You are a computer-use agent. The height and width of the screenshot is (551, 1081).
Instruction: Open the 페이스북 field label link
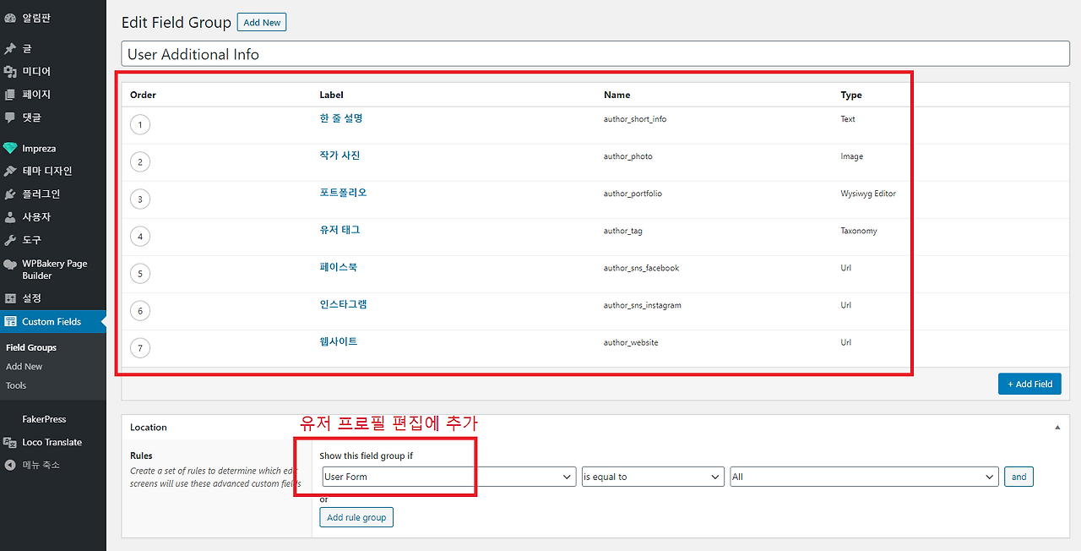pyautogui.click(x=339, y=267)
